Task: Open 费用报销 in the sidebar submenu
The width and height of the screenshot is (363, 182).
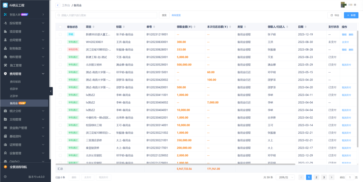Action: [x=15, y=82]
